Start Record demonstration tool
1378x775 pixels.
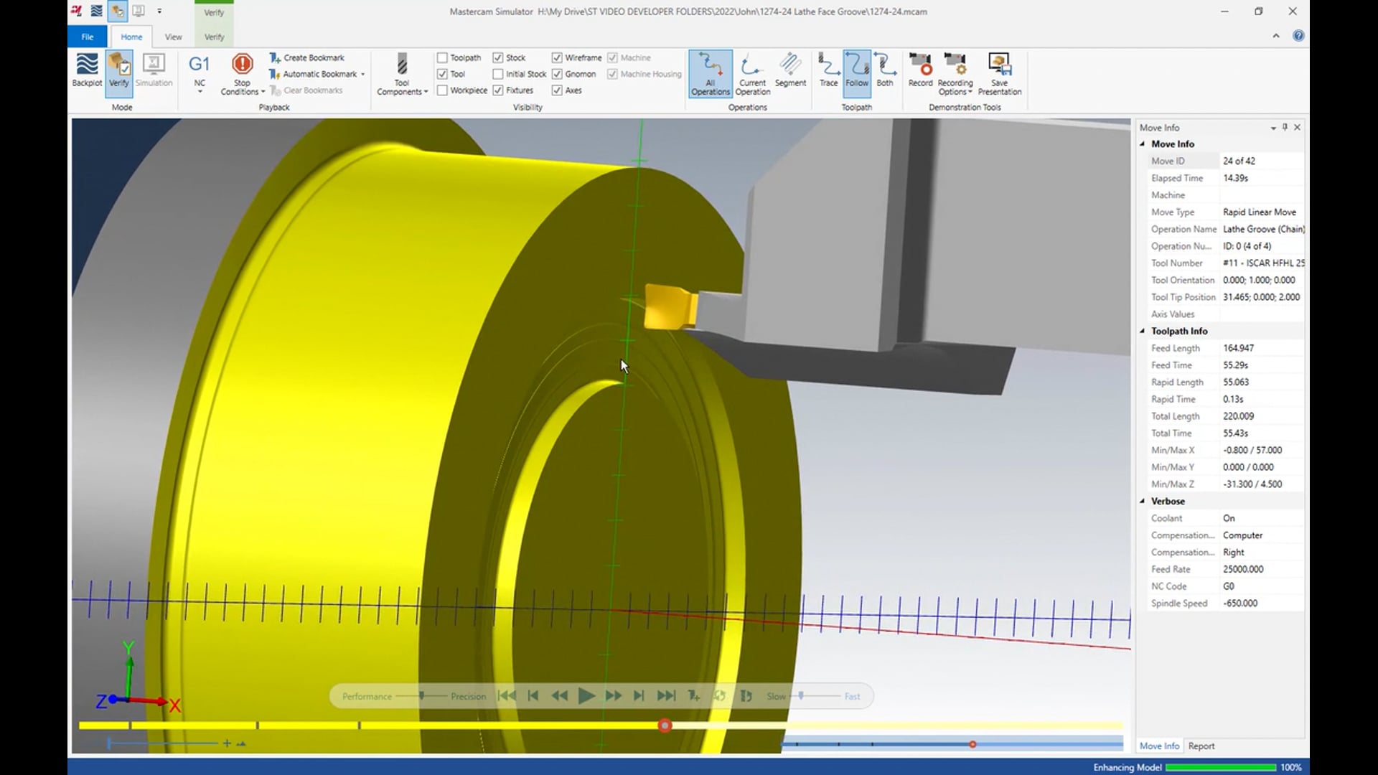pyautogui.click(x=920, y=70)
